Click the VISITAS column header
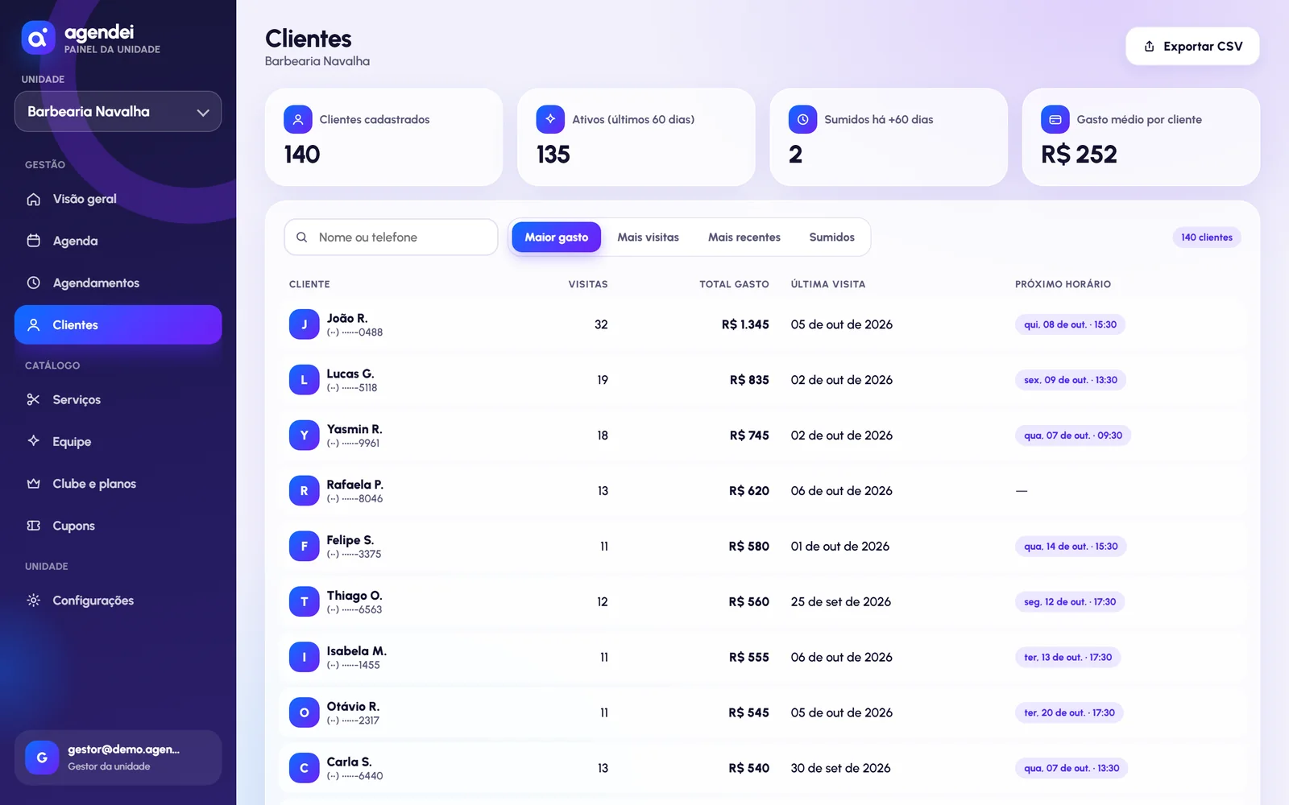Viewport: 1289px width, 805px height. tap(588, 284)
